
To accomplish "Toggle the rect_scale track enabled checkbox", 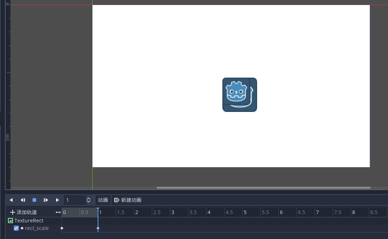I will (x=16, y=228).
